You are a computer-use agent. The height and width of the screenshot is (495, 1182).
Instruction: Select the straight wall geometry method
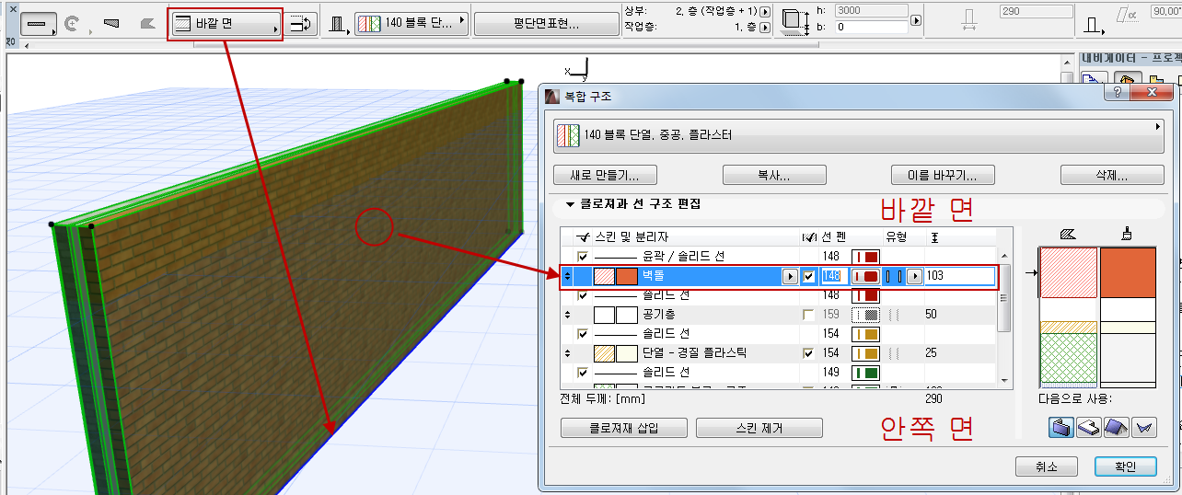[37, 24]
